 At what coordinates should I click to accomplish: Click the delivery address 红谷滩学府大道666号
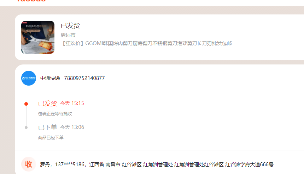[x=249, y=164]
